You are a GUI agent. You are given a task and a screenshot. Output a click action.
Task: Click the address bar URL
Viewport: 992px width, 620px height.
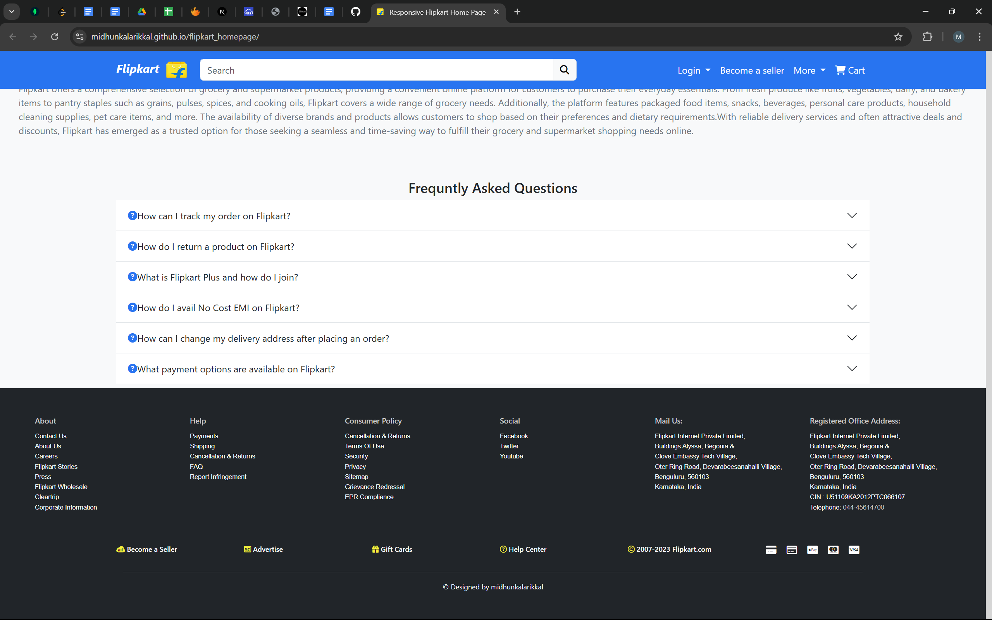tap(175, 36)
